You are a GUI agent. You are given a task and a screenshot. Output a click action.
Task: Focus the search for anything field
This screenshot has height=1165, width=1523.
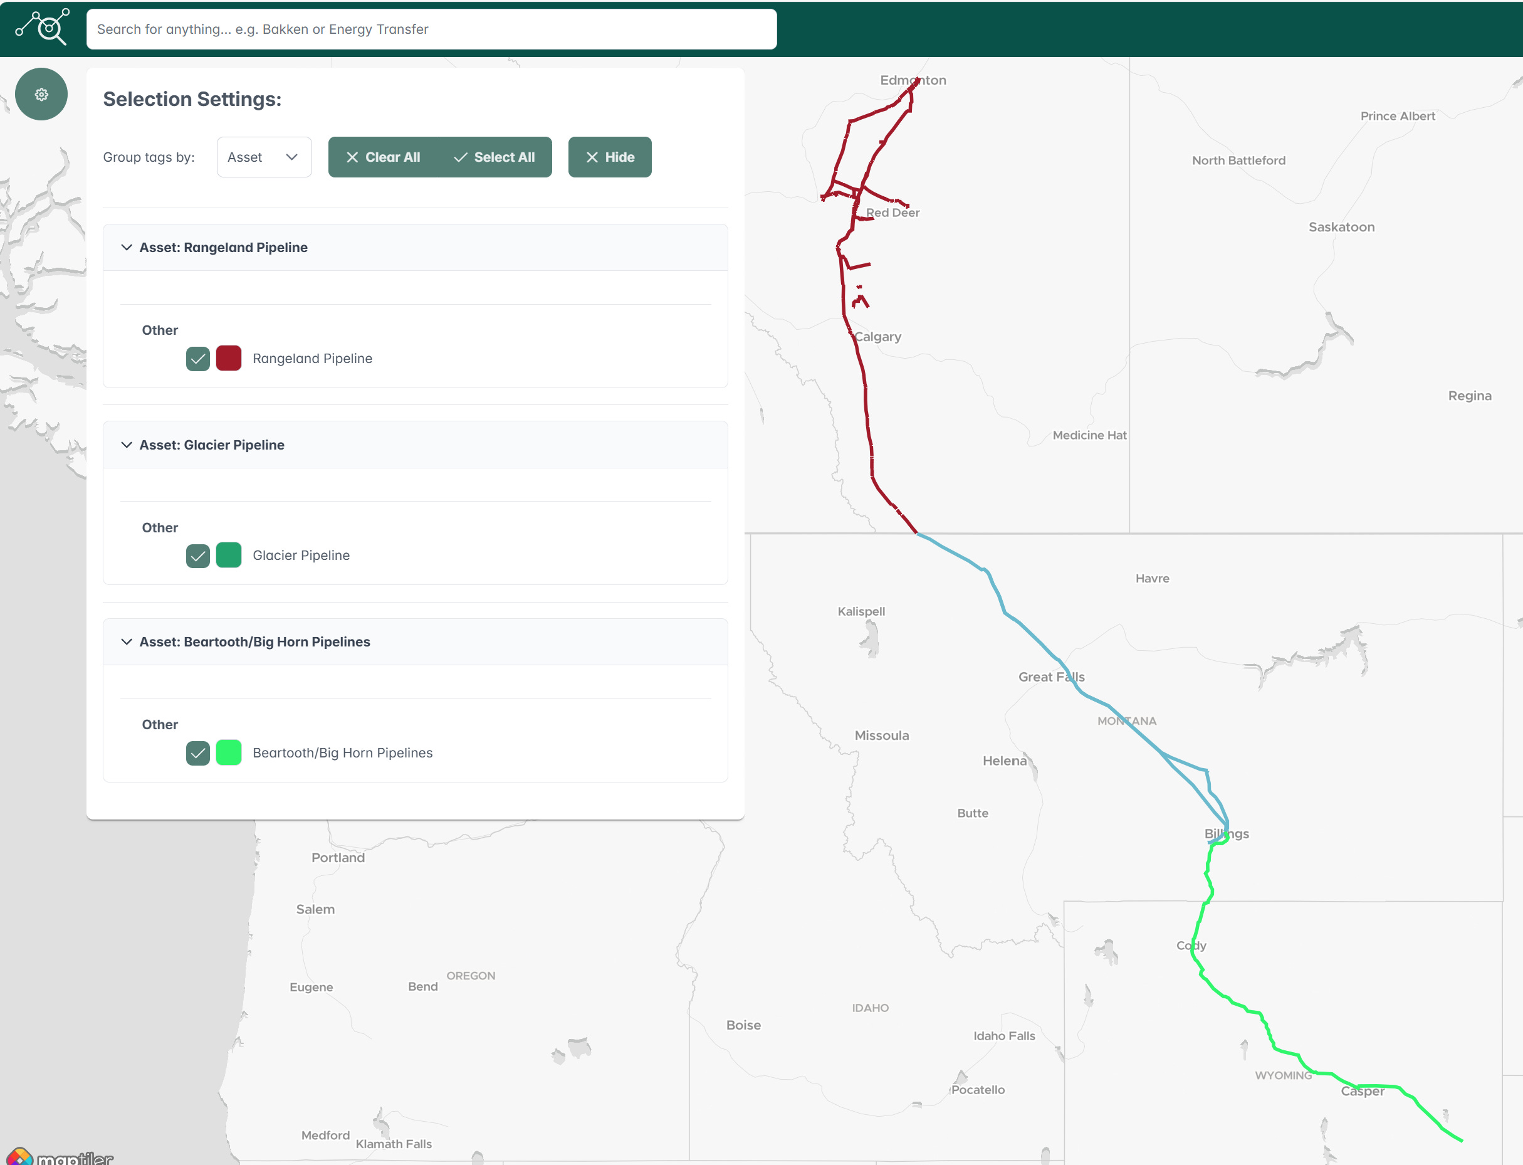(431, 29)
